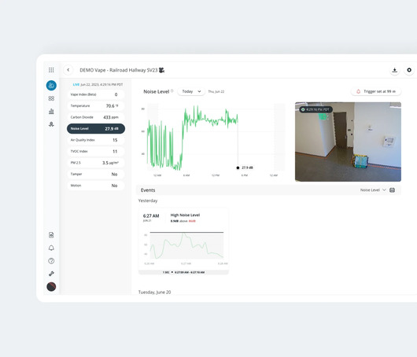417x357 pixels.
Task: Open the 6:27 AM High Noise Level event
Action: pyautogui.click(x=183, y=241)
